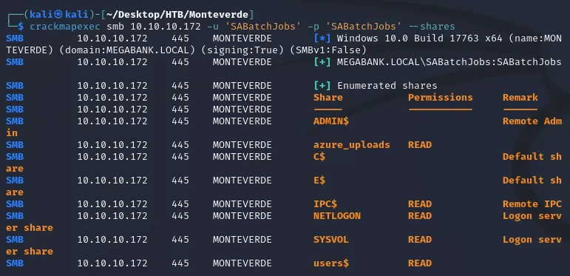Click the Remark column header
This screenshot has height=276, width=570.
coord(520,98)
